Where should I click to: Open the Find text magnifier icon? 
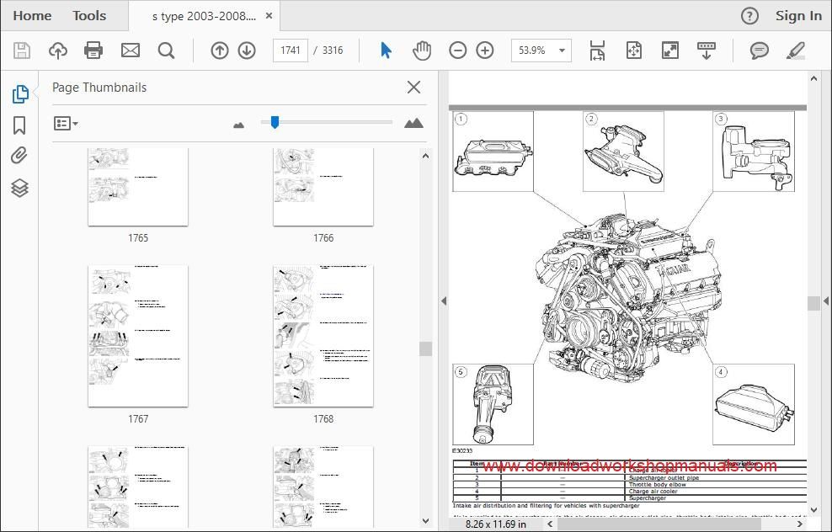click(166, 51)
